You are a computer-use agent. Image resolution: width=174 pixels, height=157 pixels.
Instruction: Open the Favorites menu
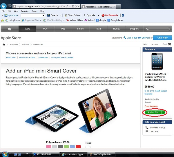(25, 11)
